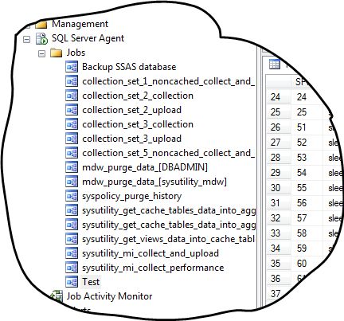The height and width of the screenshot is (321, 344).
Task: Click the sysutility_get_views_data job icon
Action: point(72,239)
